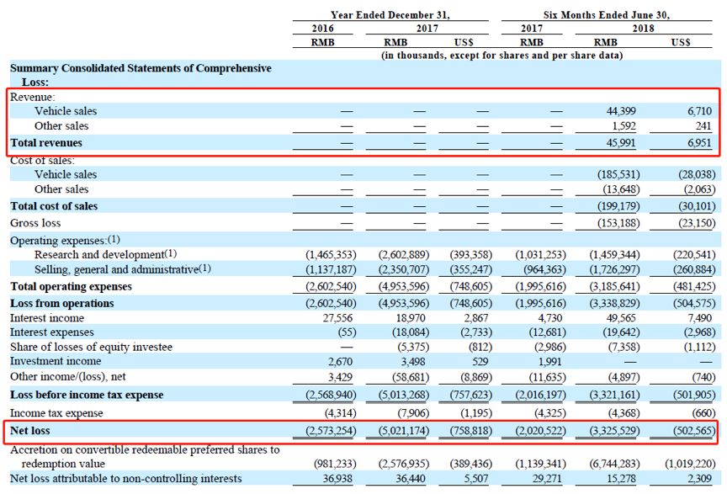Viewport: 727px width, 494px height.
Task: Click the 'Interest expenses' row label
Action: [x=52, y=332]
